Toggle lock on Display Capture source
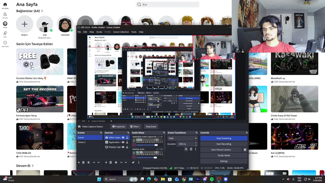This screenshot has width=325, height=183. [127, 147]
